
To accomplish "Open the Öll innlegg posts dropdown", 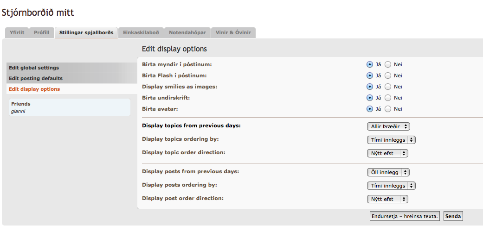I will coord(388,172).
